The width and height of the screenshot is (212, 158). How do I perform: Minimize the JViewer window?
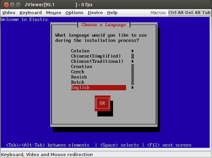coord(12,5)
